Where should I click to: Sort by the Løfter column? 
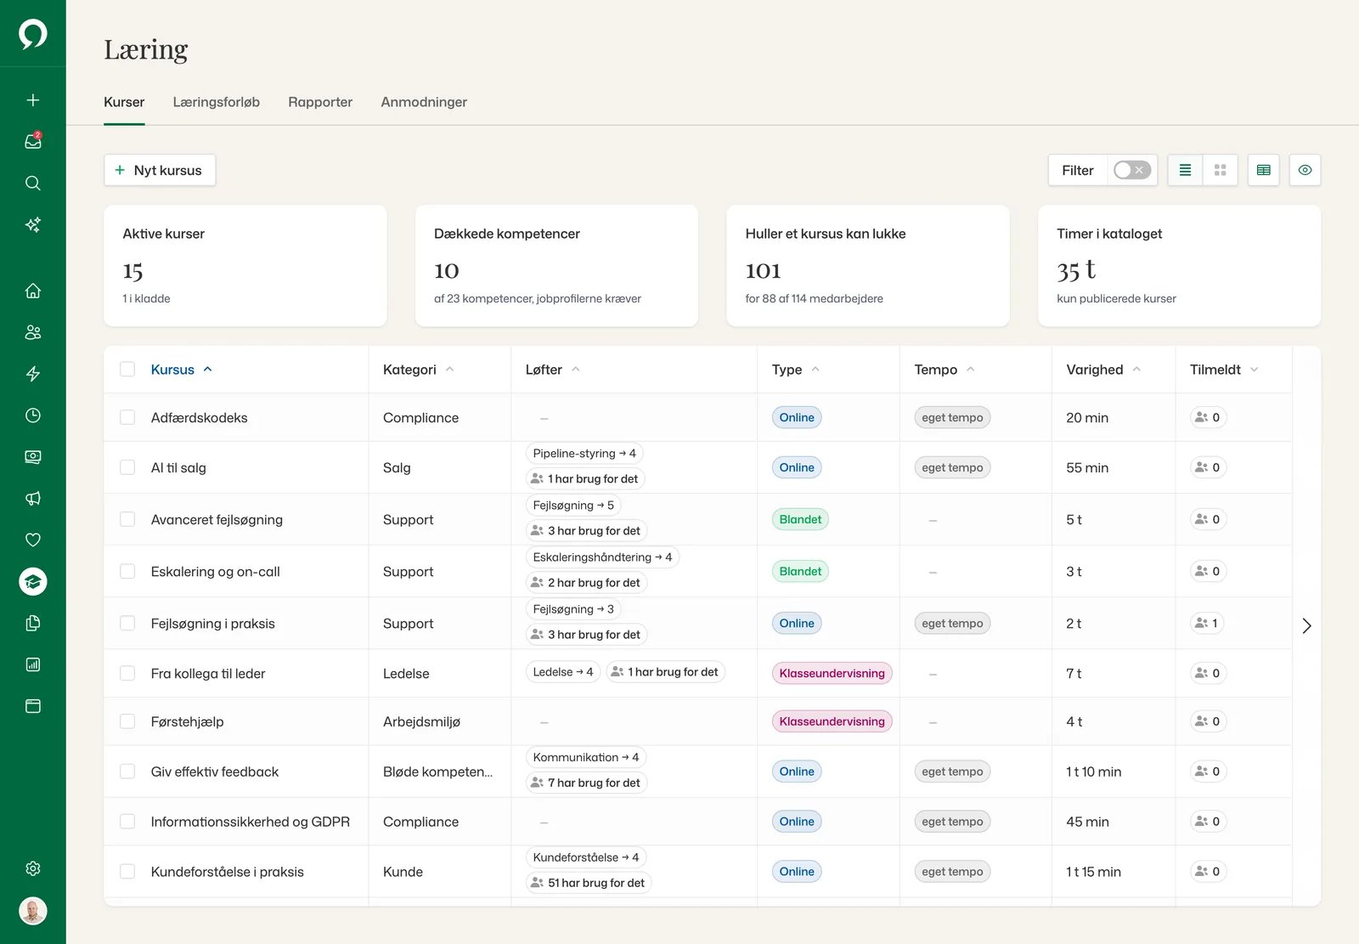[x=552, y=370]
